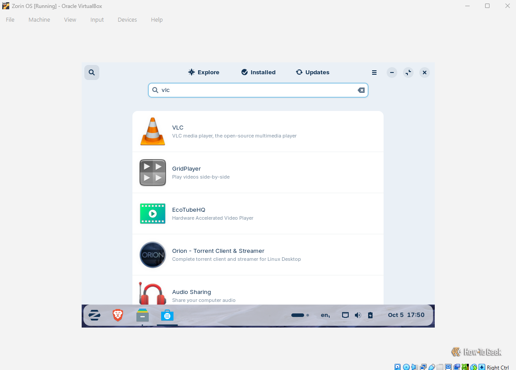
Task: Click the VirtualBox optical disc status icon
Action: tap(407, 367)
